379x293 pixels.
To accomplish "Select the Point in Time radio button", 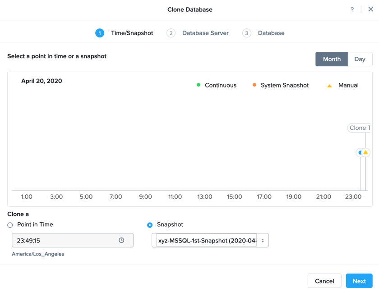I will (x=10, y=225).
